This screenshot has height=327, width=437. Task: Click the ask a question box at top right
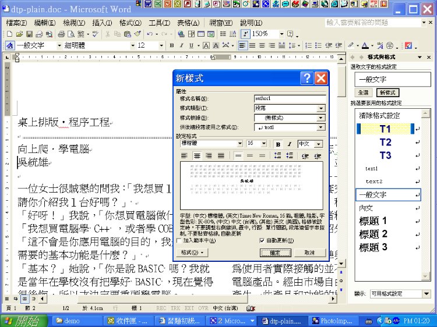(373, 23)
